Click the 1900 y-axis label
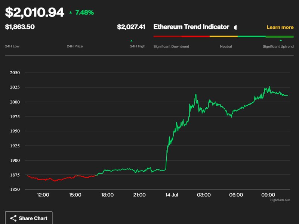Screen dimensions: 299x224 (x=15, y=161)
